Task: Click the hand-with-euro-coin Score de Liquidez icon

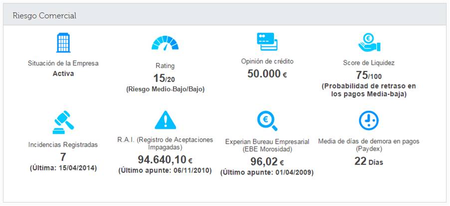Action: [369, 42]
